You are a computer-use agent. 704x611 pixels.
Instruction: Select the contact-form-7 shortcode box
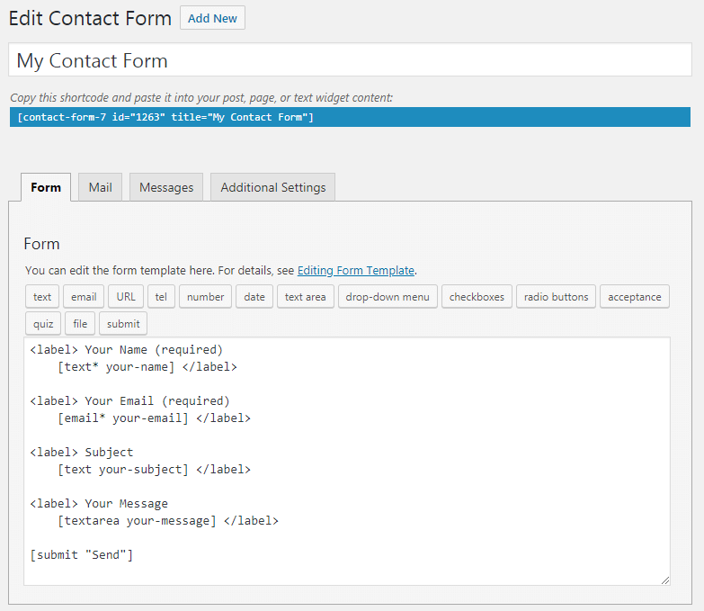350,117
